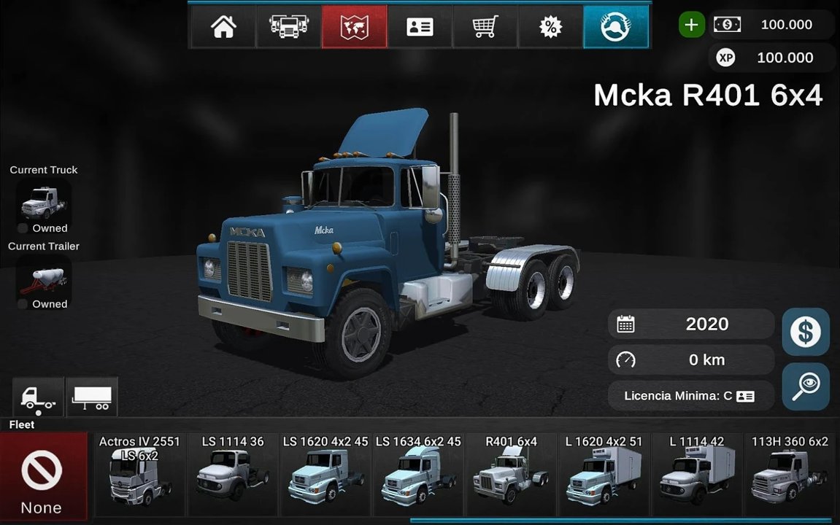Switch to the trailer filter toggle

[92, 396]
